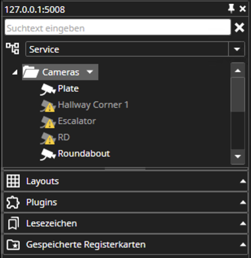The width and height of the screenshot is (251, 258).
Task: Expand Layouts using its arrow
Action: pos(243,181)
